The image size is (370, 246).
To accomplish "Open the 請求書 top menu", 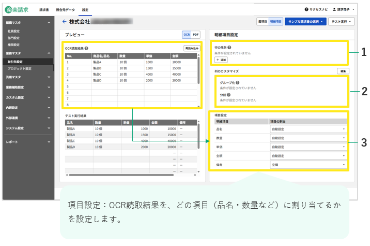I will click(x=44, y=10).
